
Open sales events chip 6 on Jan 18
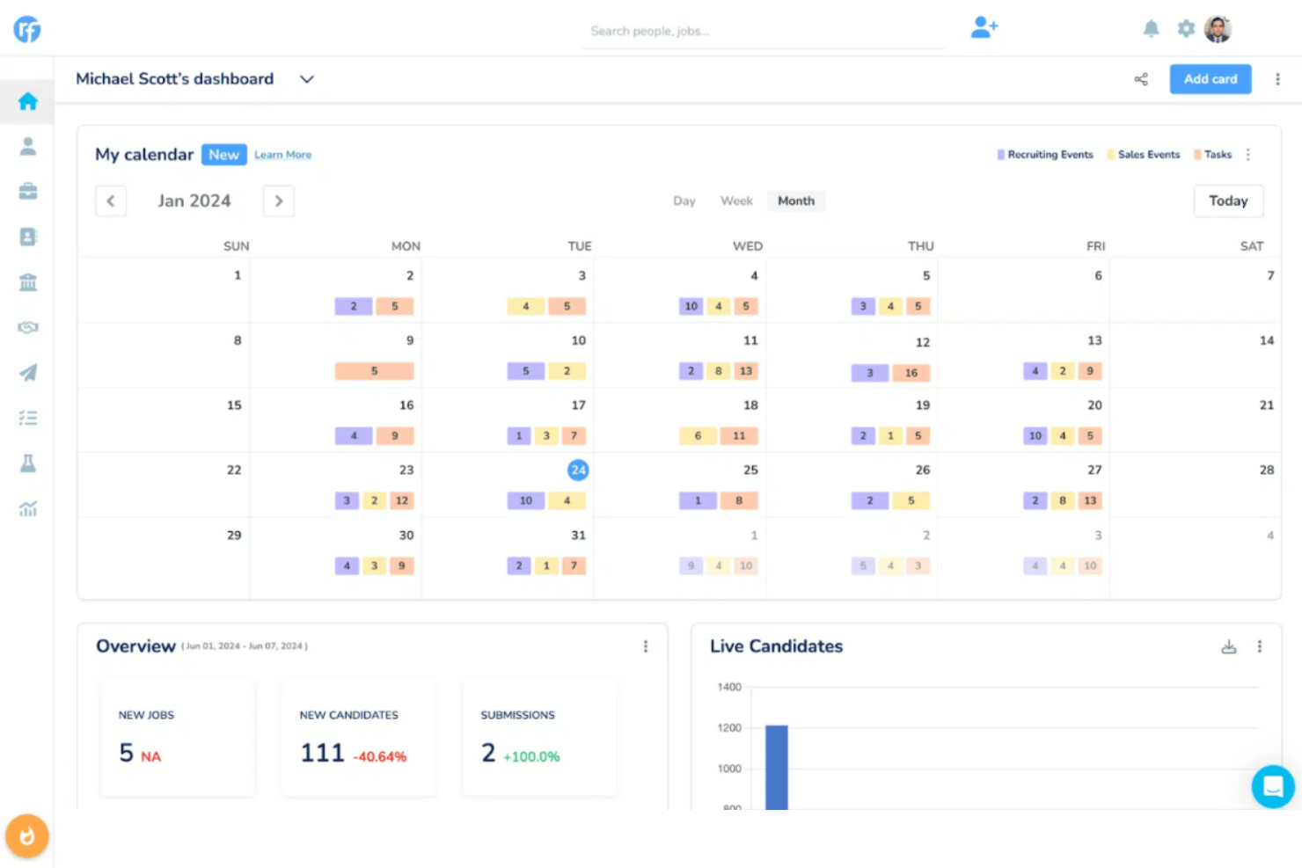[x=698, y=435]
